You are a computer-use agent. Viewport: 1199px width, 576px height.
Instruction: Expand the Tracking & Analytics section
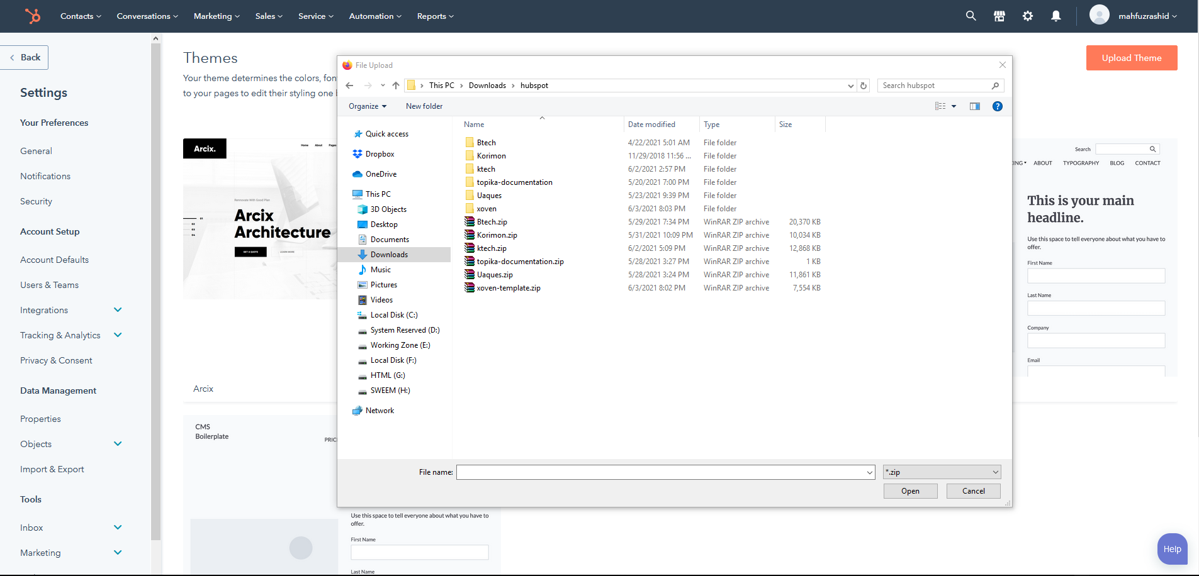118,335
